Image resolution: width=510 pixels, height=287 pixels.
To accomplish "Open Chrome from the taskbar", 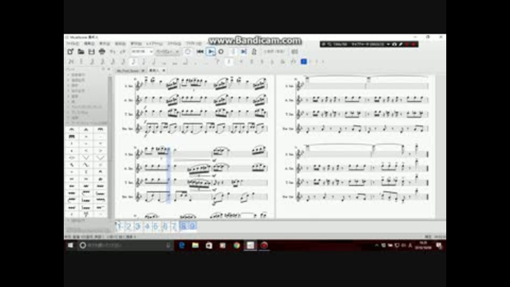I will pos(236,246).
